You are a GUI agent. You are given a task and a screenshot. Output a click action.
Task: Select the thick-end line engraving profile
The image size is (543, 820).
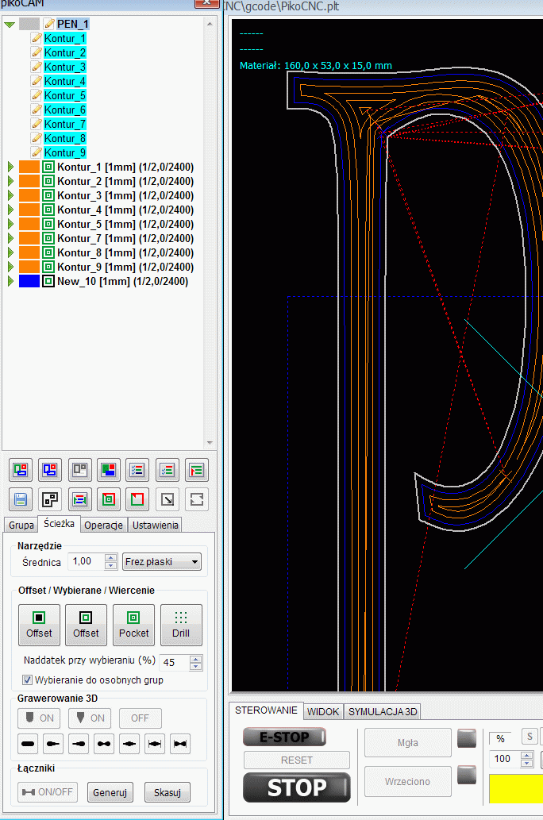[79, 744]
